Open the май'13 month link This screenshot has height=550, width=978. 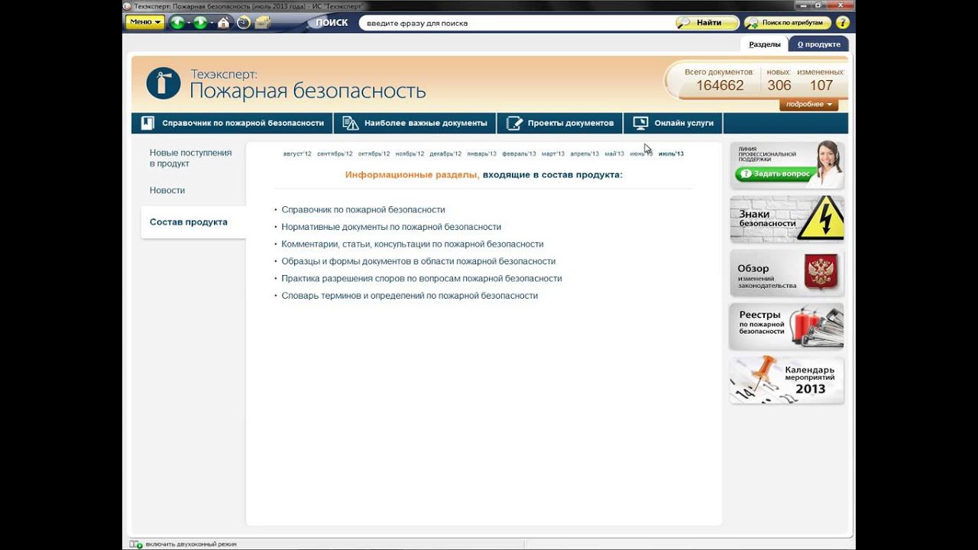click(614, 154)
